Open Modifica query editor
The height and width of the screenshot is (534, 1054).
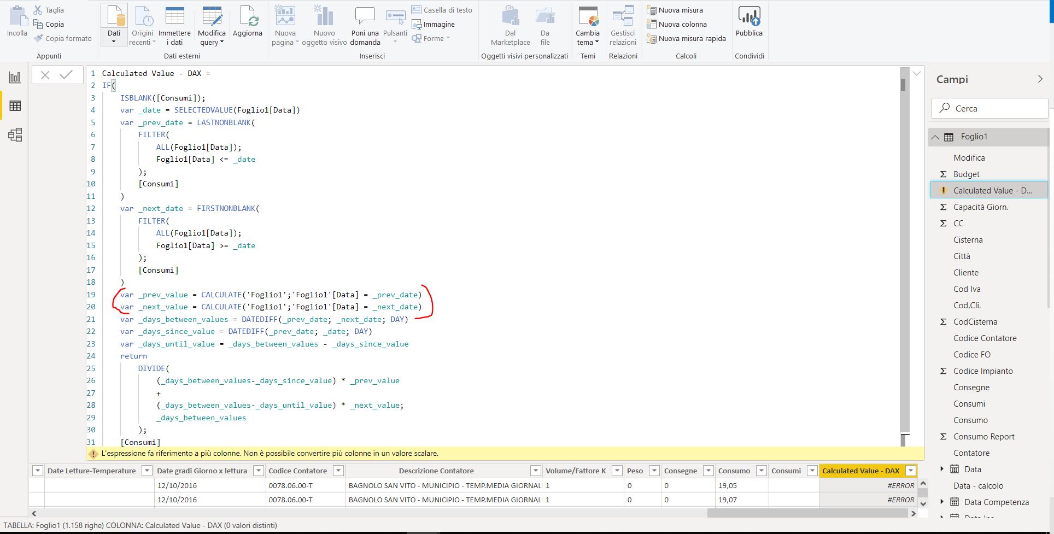(212, 25)
